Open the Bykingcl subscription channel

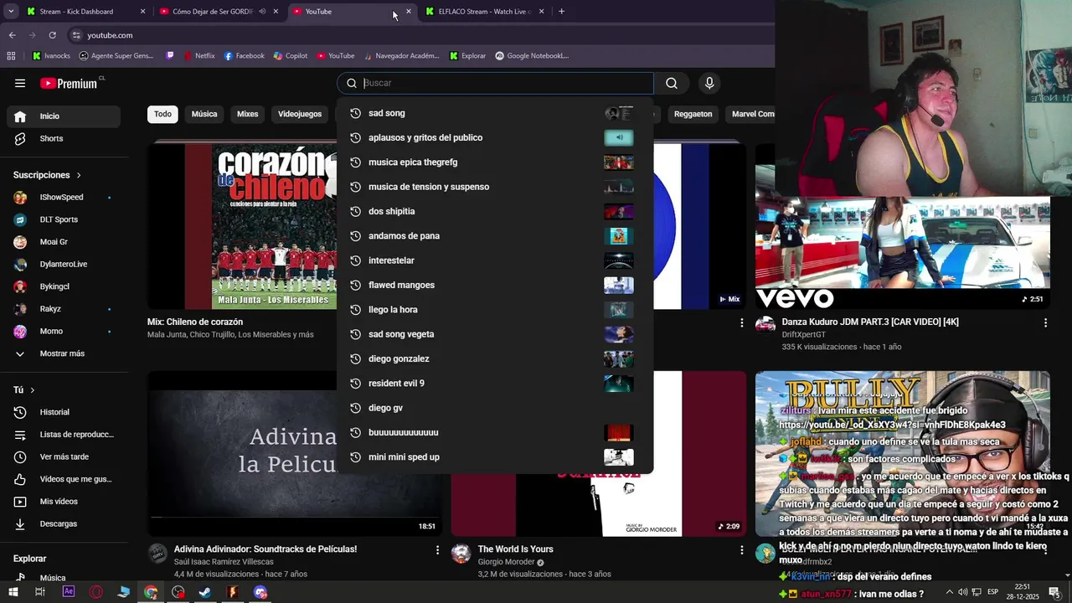pos(64,286)
